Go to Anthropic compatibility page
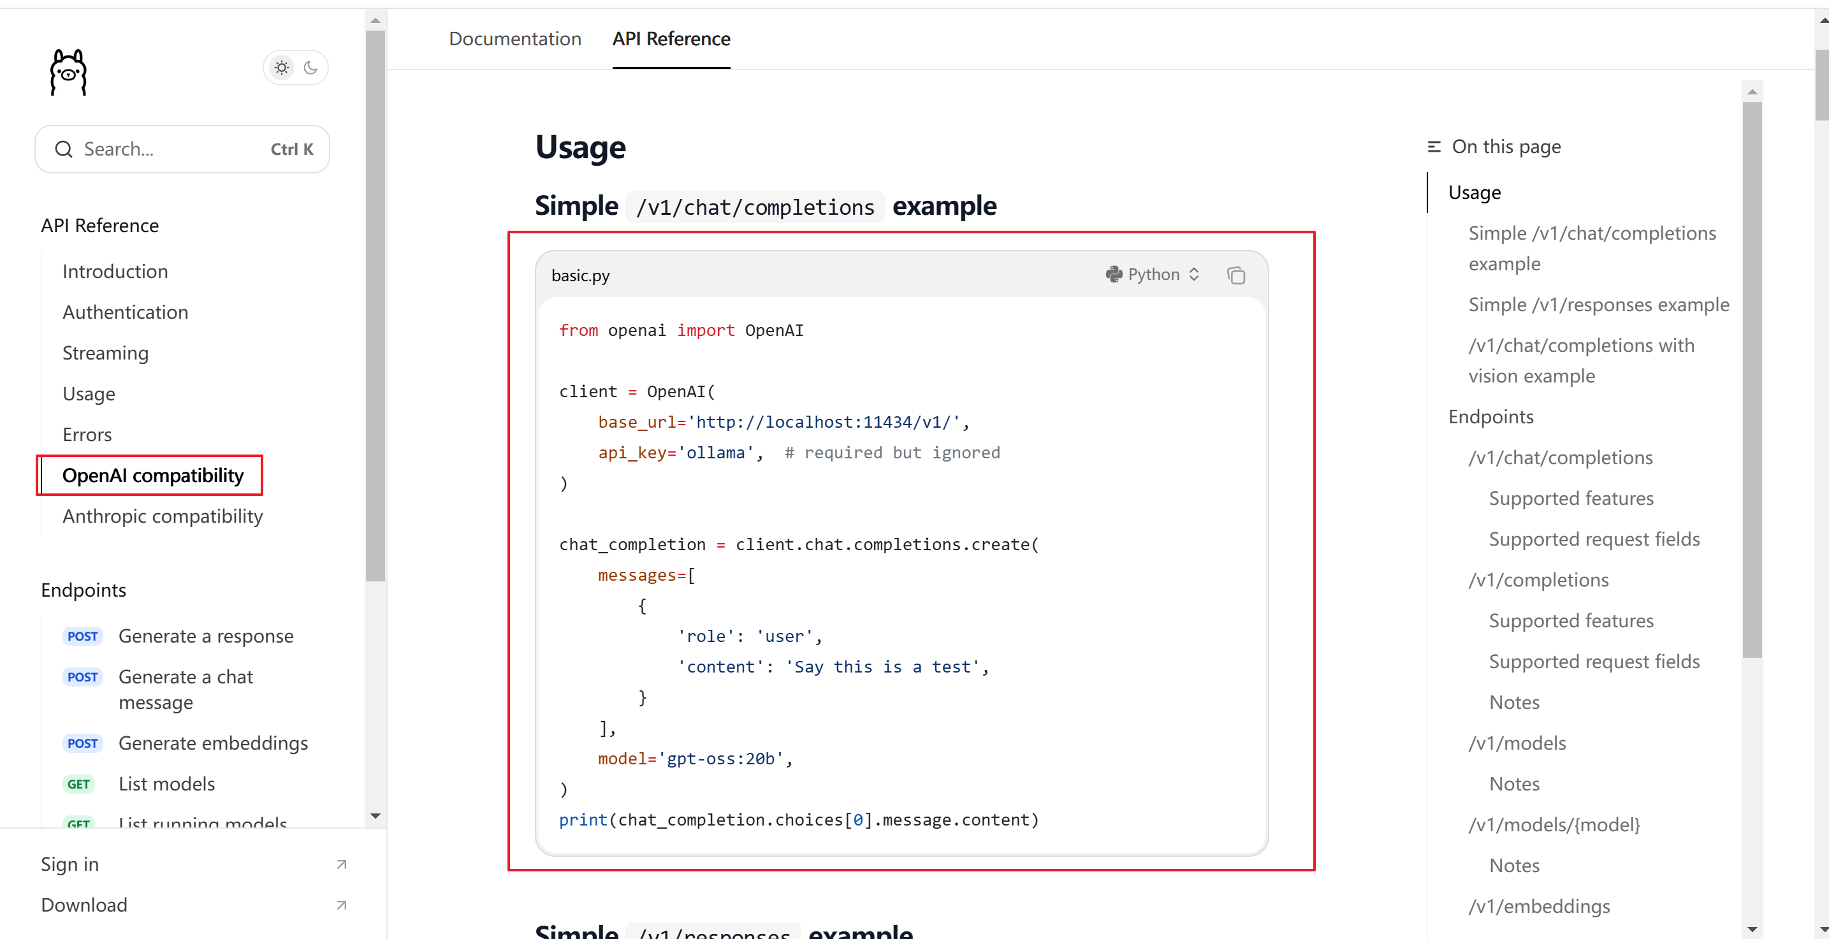The width and height of the screenshot is (1829, 939). click(162, 516)
